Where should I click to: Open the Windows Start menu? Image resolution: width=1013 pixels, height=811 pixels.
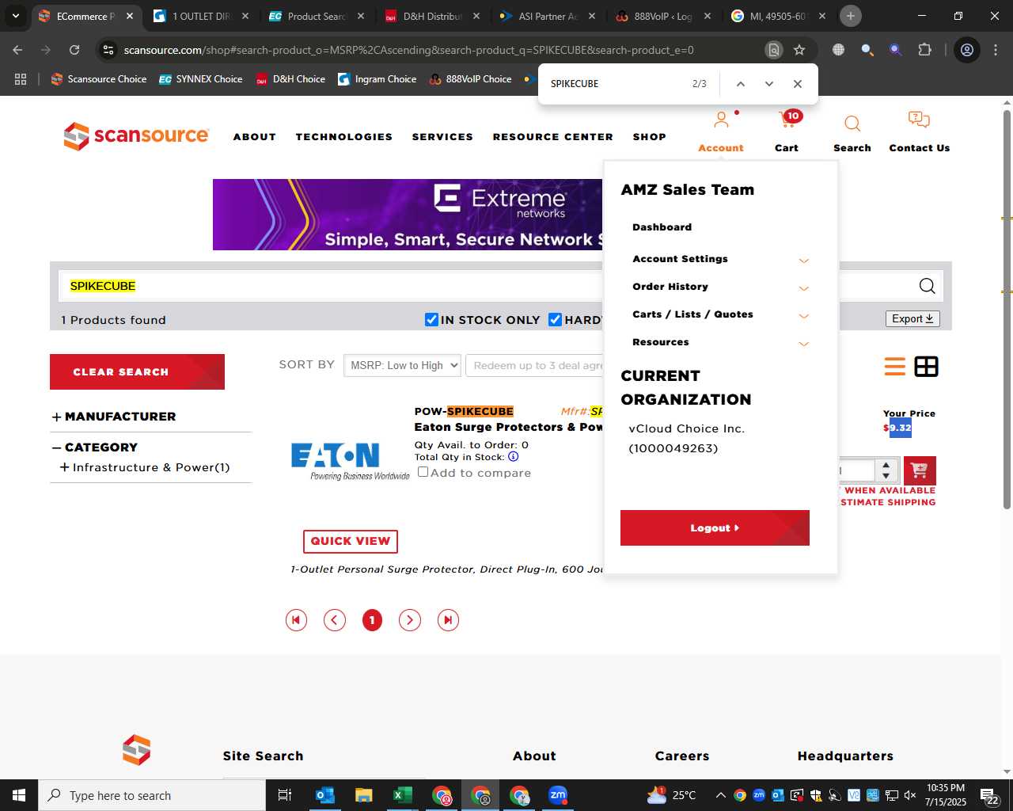(19, 795)
